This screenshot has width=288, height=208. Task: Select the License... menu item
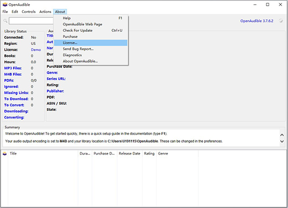click(91, 43)
